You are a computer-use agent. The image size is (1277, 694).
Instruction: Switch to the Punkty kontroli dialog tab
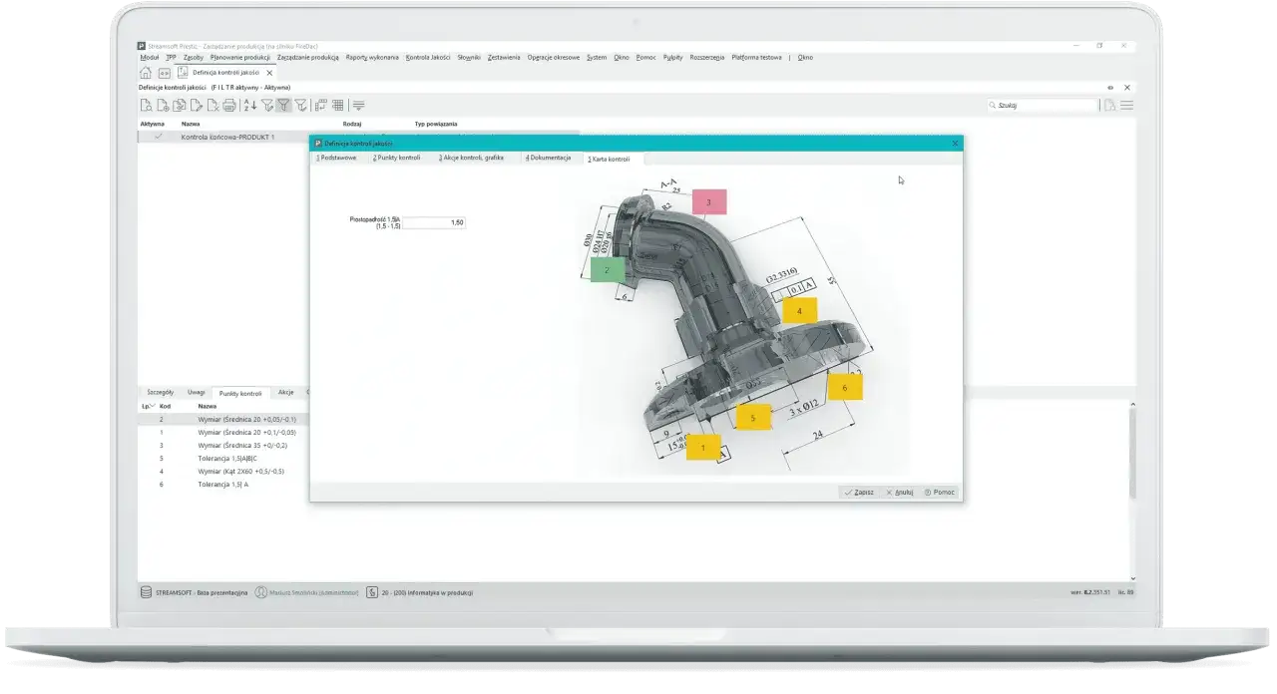397,159
